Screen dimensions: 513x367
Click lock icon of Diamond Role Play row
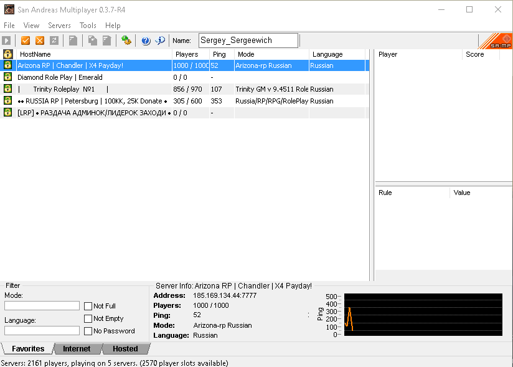click(8, 77)
